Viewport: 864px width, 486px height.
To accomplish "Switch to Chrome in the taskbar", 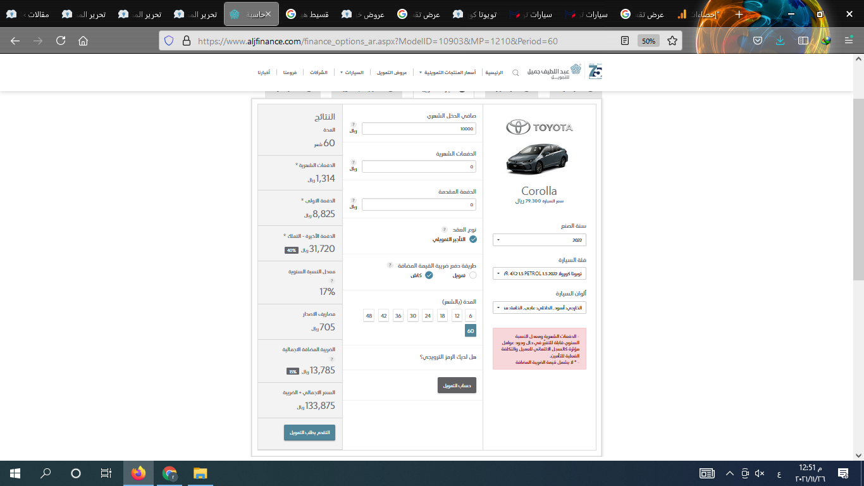I will [x=169, y=473].
